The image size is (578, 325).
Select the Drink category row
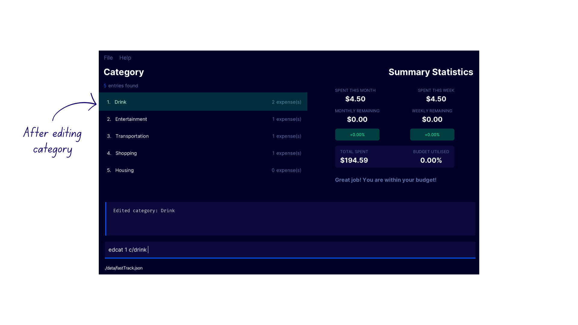tap(203, 102)
